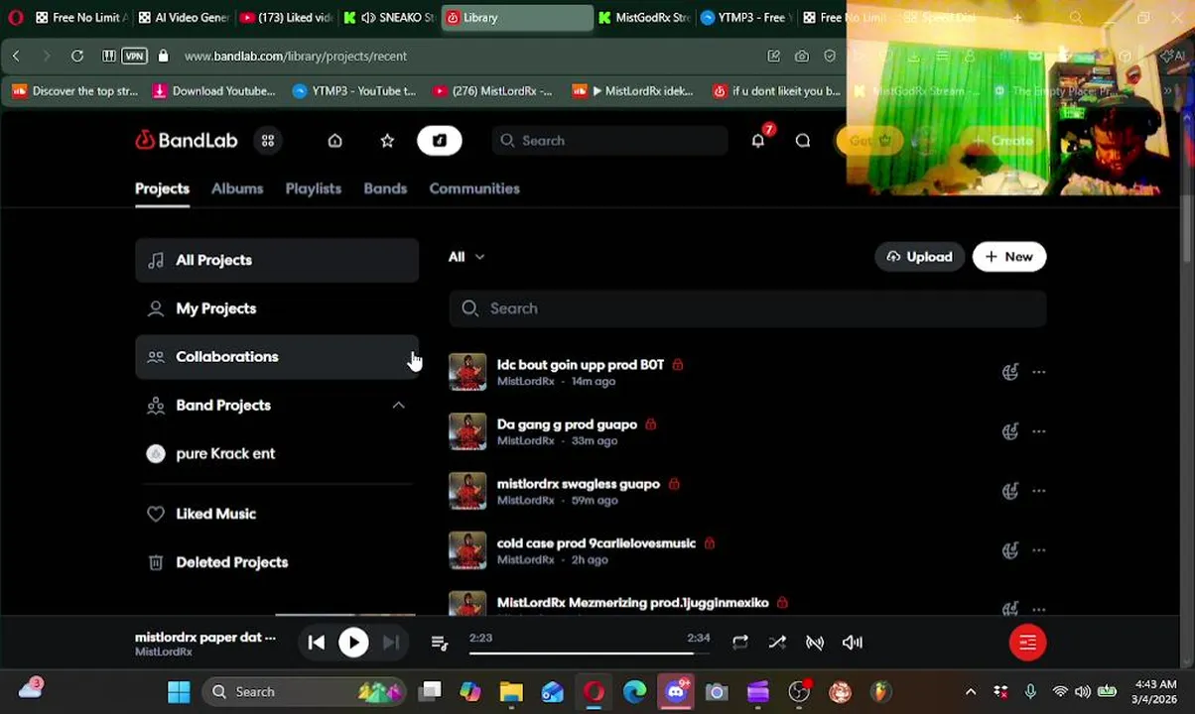Screen dimensions: 1195x714
Task: Open the BandLab apps grid menu
Action: coord(268,141)
